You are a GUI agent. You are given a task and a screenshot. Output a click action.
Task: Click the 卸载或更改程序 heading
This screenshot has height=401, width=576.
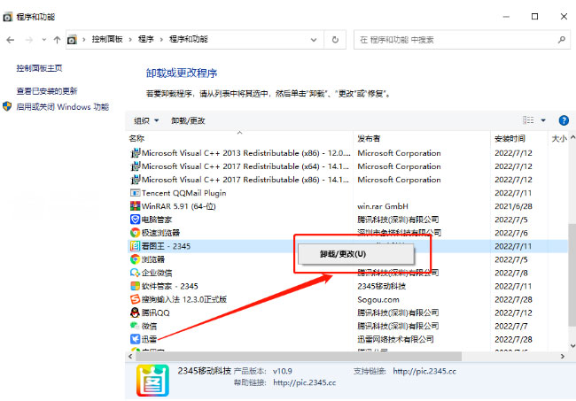tap(182, 73)
